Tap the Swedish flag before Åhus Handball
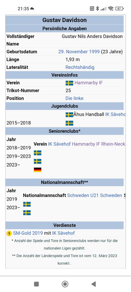The width and height of the screenshot is (131, 292). [x=69, y=115]
